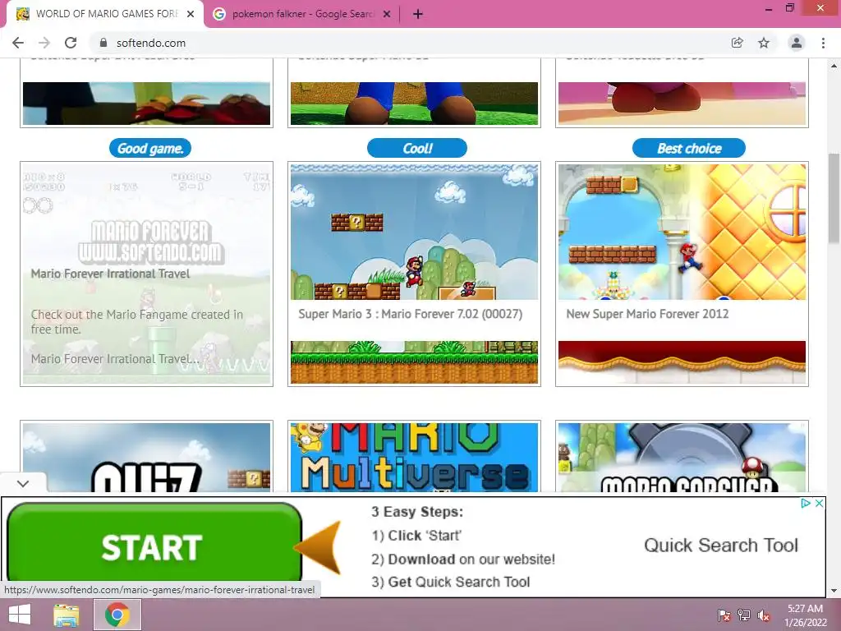Bookmark this page with star
The image size is (841, 631).
coord(764,43)
